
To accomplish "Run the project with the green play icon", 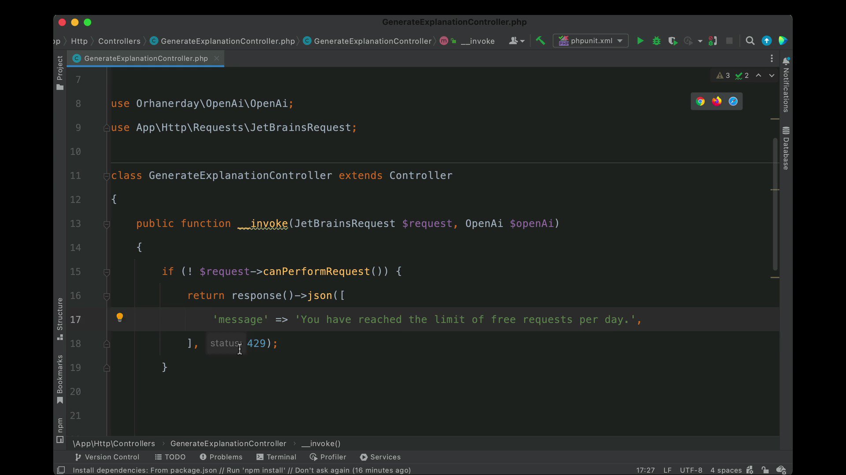I will click(x=640, y=40).
